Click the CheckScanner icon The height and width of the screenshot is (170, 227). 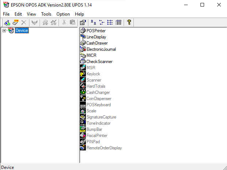(83, 62)
